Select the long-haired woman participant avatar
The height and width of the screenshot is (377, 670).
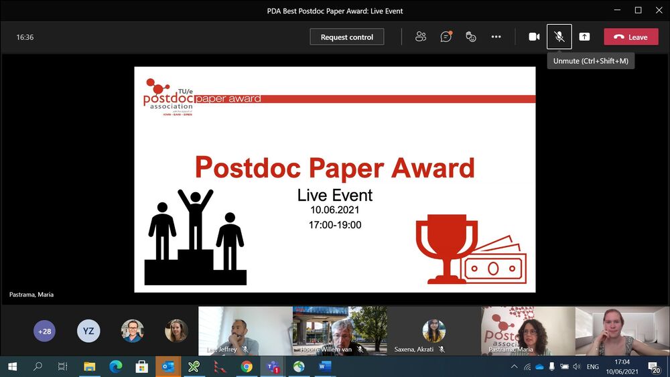click(x=176, y=331)
